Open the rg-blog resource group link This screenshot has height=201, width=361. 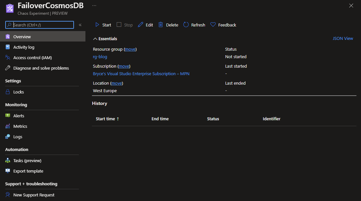tap(100, 57)
